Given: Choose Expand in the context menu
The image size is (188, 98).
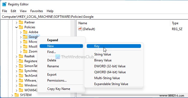Looking at the screenshot, I should tap(62, 40).
